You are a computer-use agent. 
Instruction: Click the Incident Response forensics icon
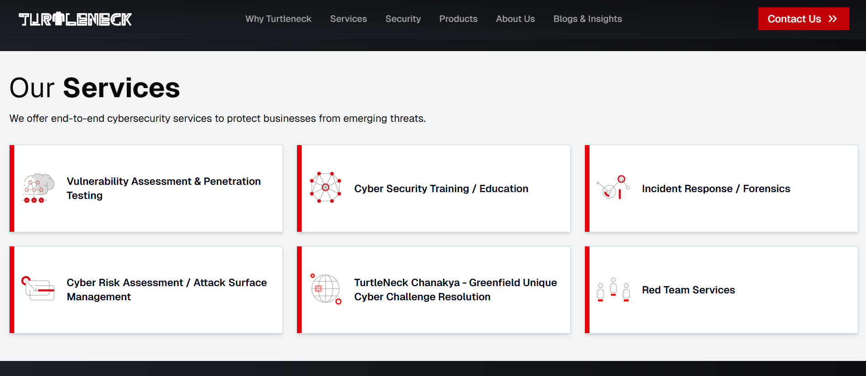coord(613,188)
